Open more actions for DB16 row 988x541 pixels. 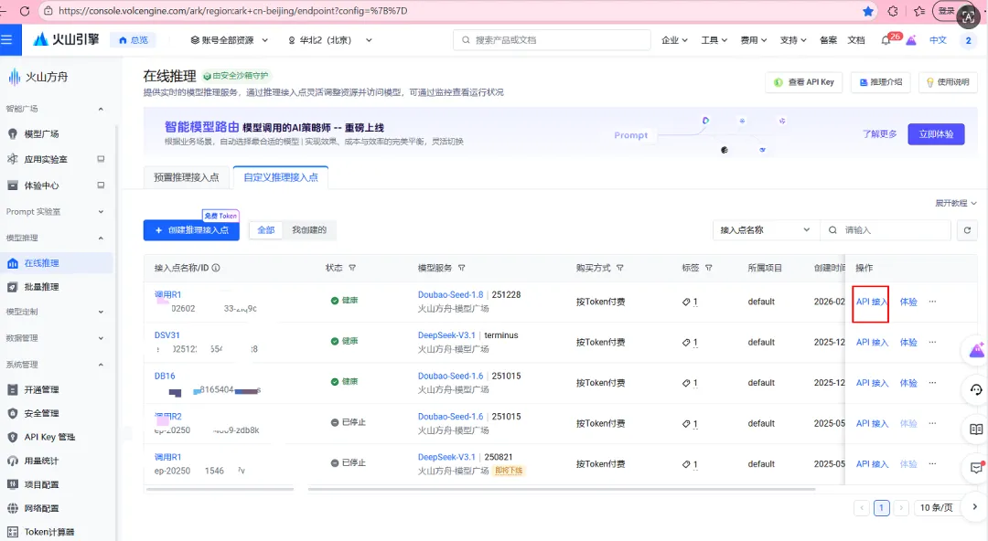pos(932,382)
